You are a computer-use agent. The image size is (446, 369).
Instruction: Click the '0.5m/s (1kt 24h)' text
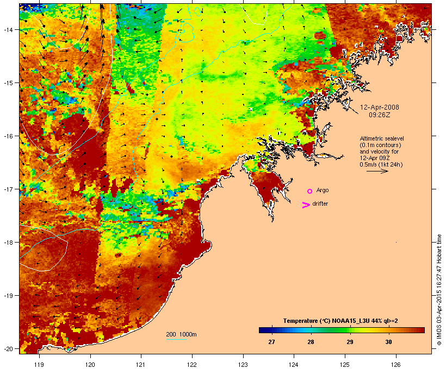coord(381,164)
